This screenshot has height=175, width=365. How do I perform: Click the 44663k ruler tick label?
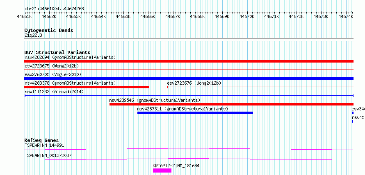pos(73,16)
